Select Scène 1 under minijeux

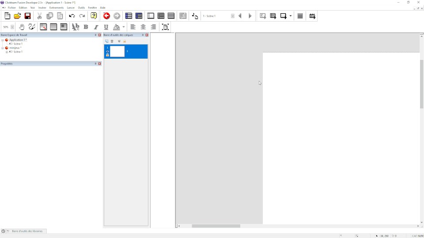tap(18, 52)
